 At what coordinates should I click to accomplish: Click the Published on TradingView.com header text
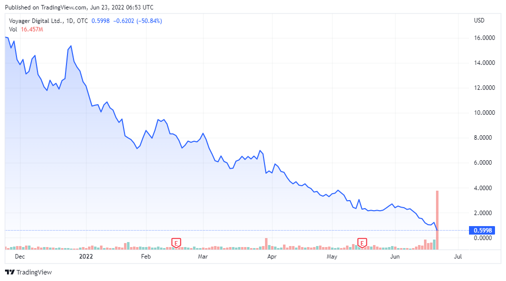coord(79,7)
